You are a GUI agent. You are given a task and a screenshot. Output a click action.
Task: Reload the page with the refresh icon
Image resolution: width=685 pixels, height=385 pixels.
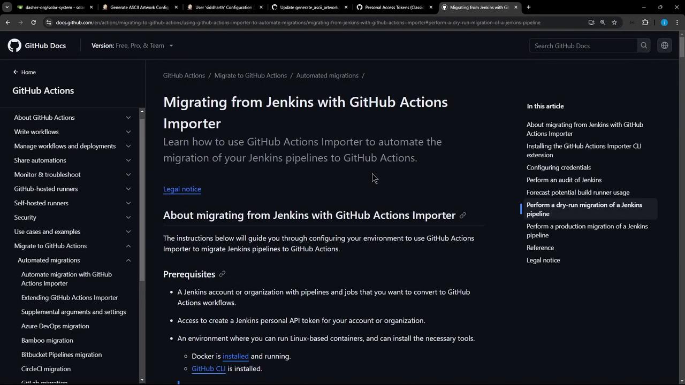[33, 22]
